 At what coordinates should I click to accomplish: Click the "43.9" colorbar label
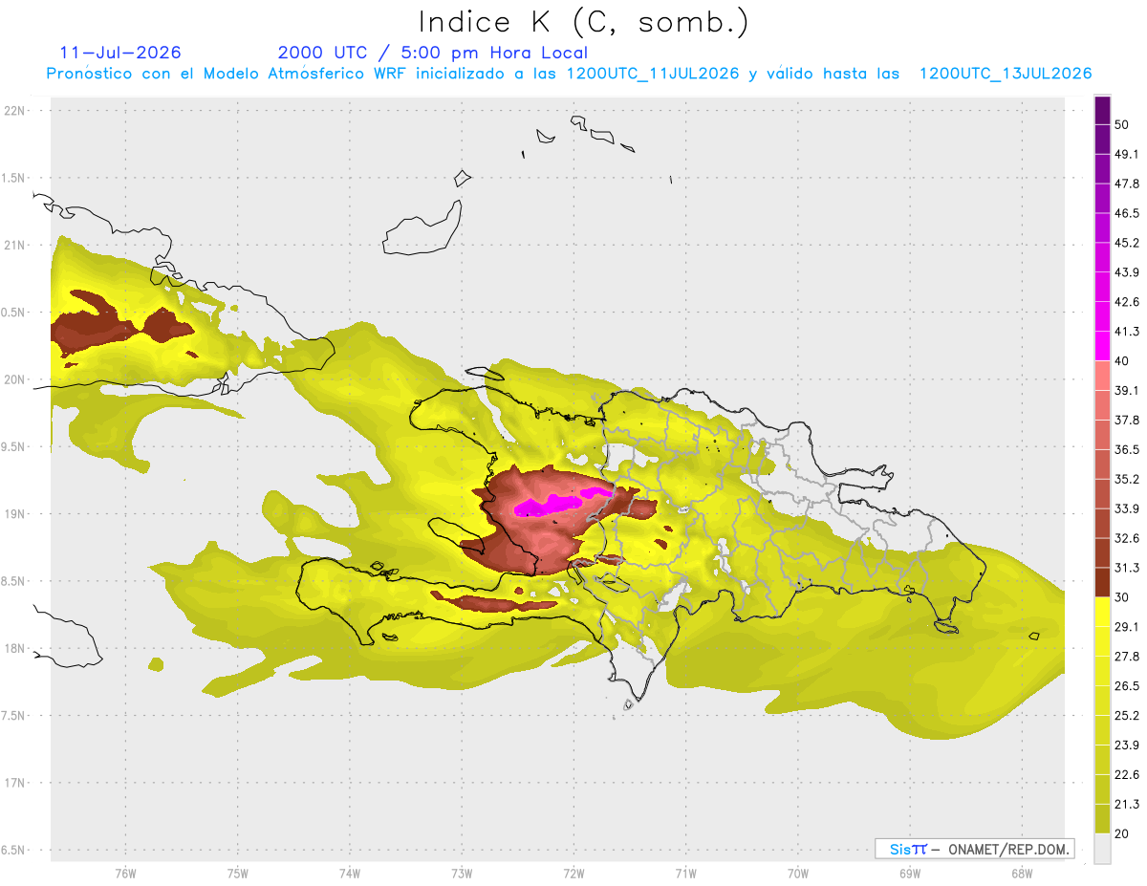coord(1126,272)
